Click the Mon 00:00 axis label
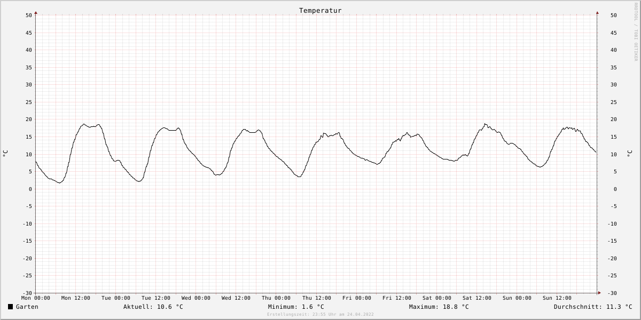Image resolution: width=641 pixels, height=320 pixels. pos(36,298)
